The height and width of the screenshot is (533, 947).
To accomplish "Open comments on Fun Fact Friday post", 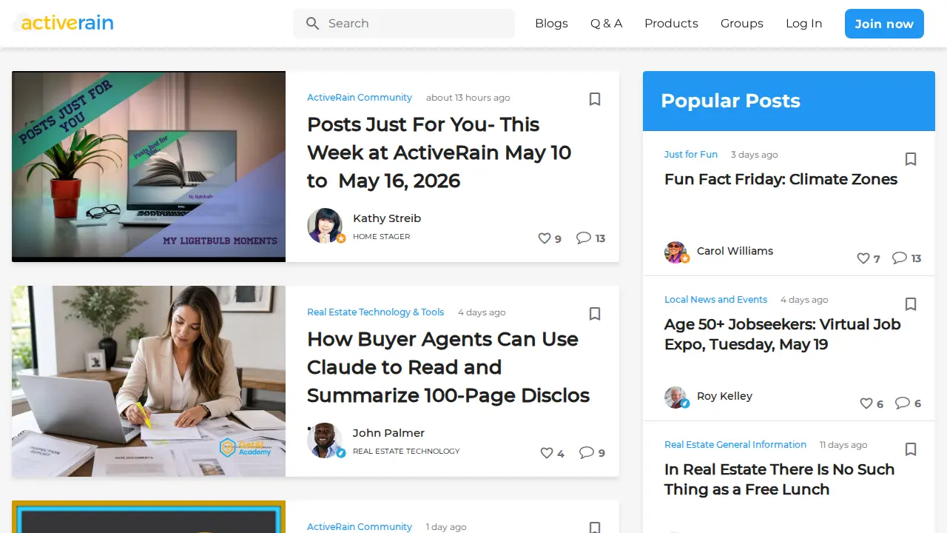I will 900,258.
